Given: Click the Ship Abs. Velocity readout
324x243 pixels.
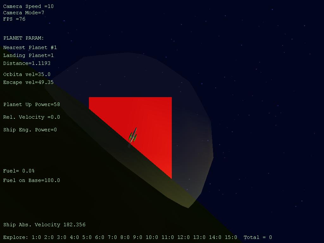Looking at the screenshot, I should 44,225.
